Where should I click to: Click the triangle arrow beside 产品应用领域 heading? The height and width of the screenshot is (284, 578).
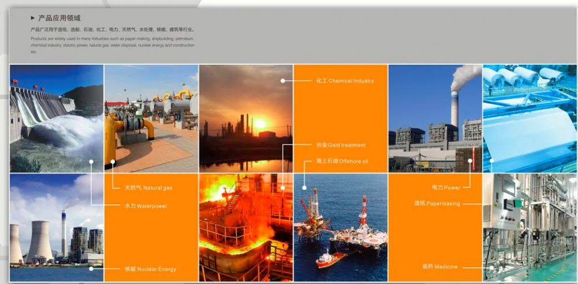tap(32, 18)
